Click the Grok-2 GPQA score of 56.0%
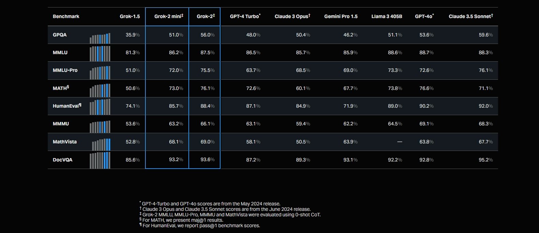 208,35
